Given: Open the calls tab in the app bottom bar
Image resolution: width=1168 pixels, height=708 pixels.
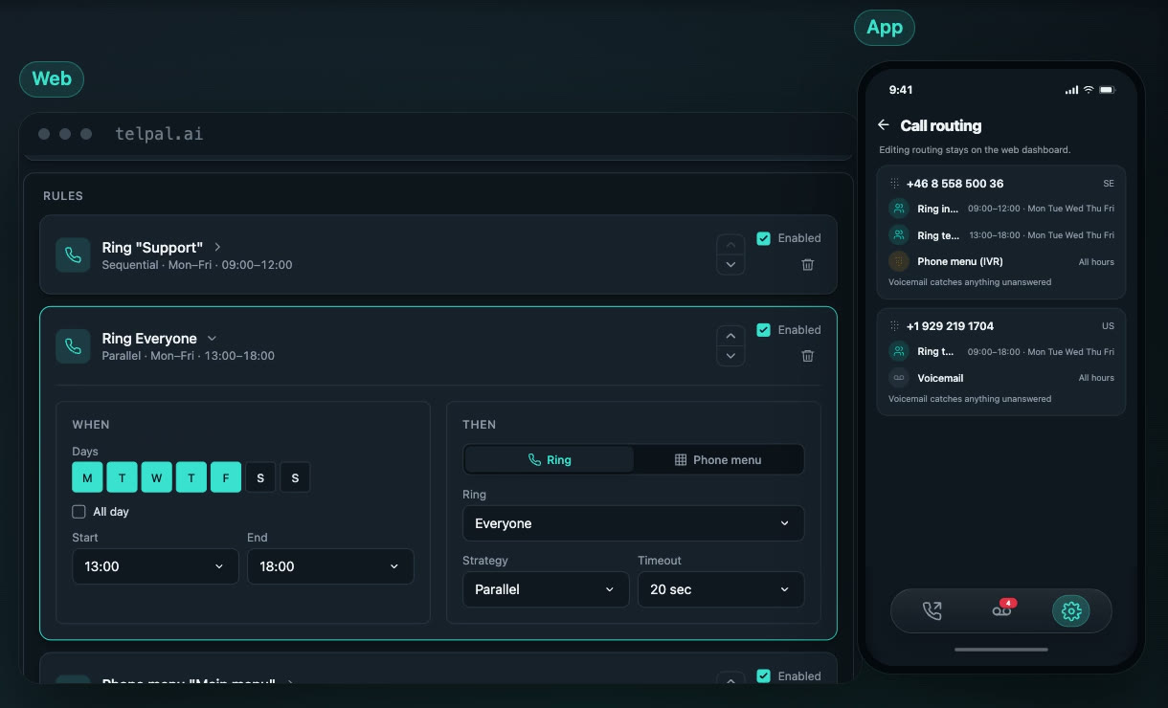Looking at the screenshot, I should [x=932, y=611].
